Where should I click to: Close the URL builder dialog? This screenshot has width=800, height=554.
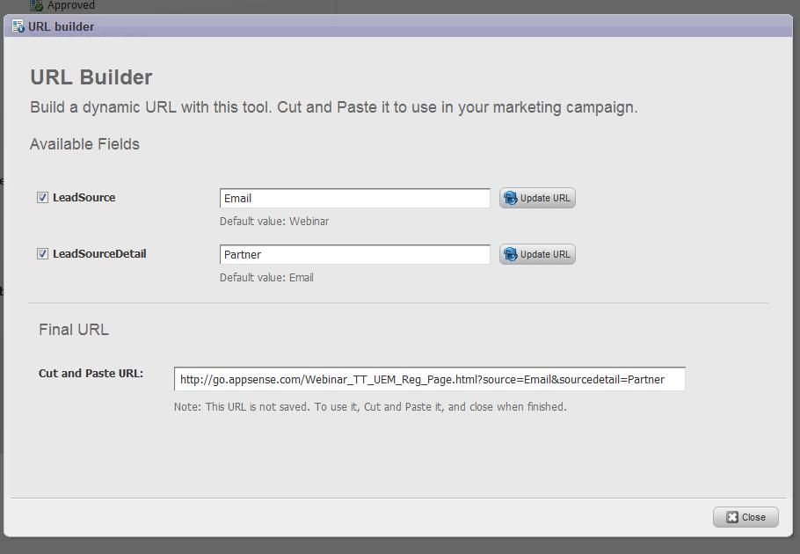pyautogui.click(x=745, y=517)
